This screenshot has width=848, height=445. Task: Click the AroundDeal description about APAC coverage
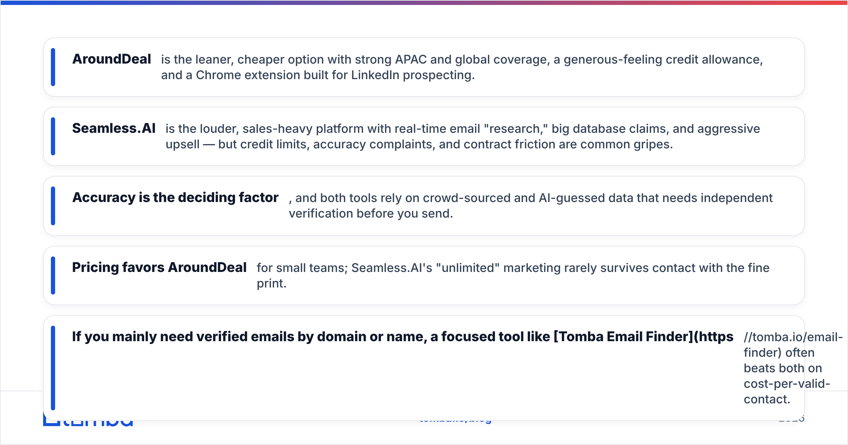click(x=462, y=67)
